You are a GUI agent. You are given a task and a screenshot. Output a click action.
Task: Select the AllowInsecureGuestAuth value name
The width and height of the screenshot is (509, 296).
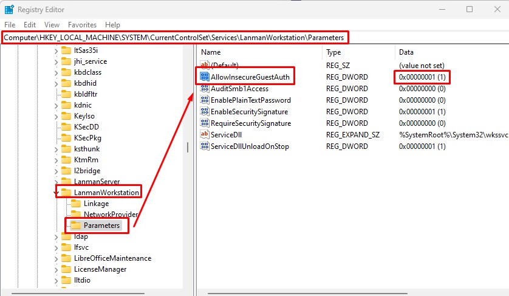pyautogui.click(x=250, y=77)
